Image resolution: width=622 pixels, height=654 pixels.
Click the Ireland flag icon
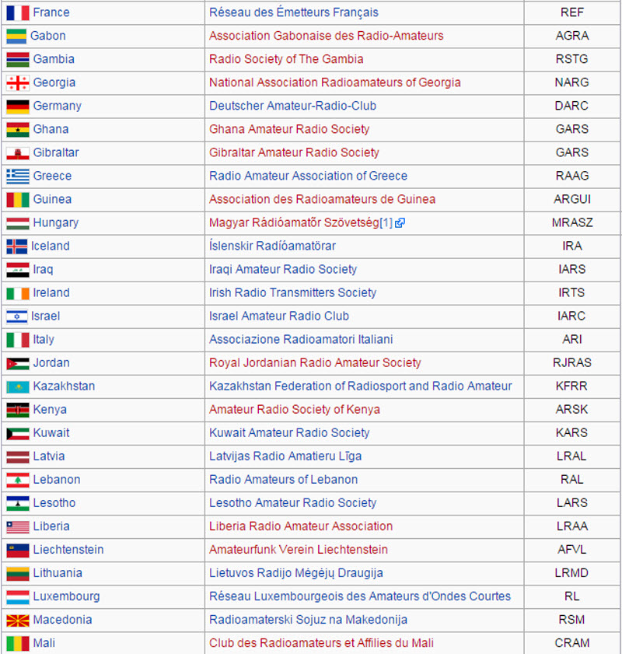click(18, 293)
